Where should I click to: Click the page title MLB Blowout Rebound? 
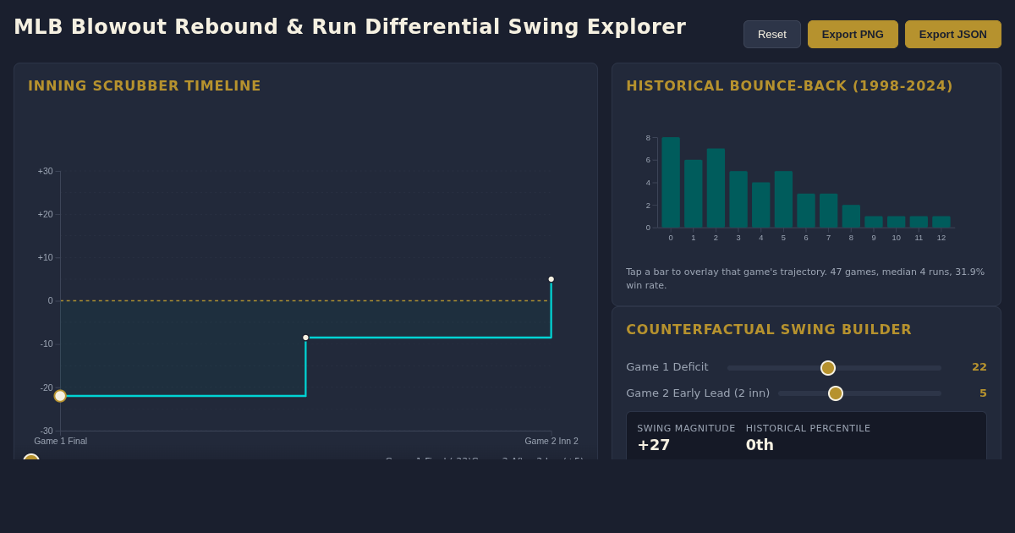point(349,27)
